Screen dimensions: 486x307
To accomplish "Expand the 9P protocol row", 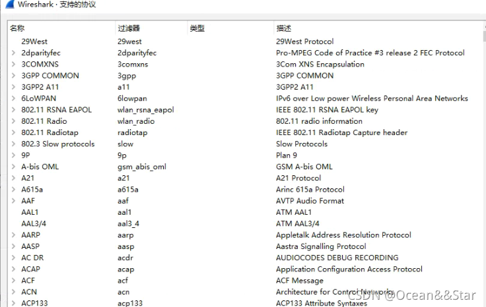I will point(13,155).
